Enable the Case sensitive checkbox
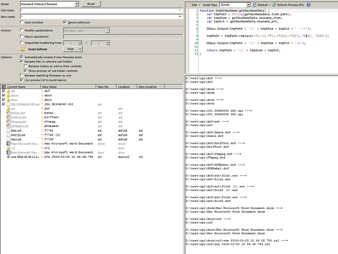The height and width of the screenshot is (254, 338). (x=22, y=22)
